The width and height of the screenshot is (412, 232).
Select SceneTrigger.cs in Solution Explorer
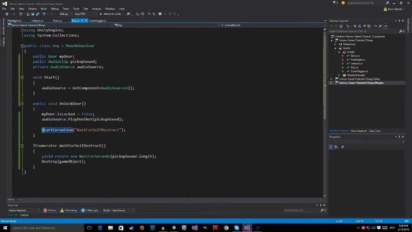pos(359,72)
